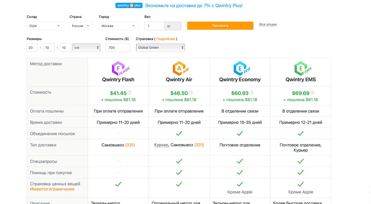
Task: Click the Qwintry Plus logo badge
Action: (129, 6)
